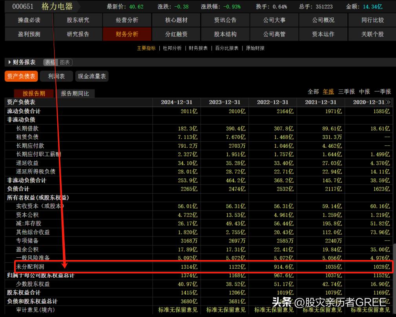Go to 百分比报表 sub-section
This screenshot has height=317, width=396.
[x=227, y=48]
